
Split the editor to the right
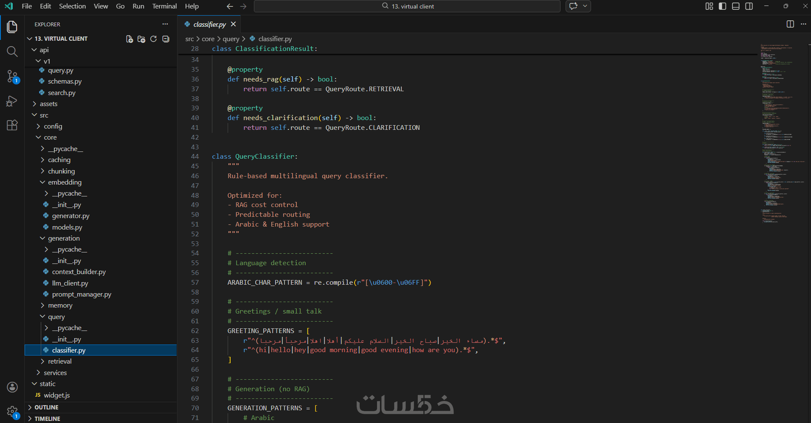(790, 24)
